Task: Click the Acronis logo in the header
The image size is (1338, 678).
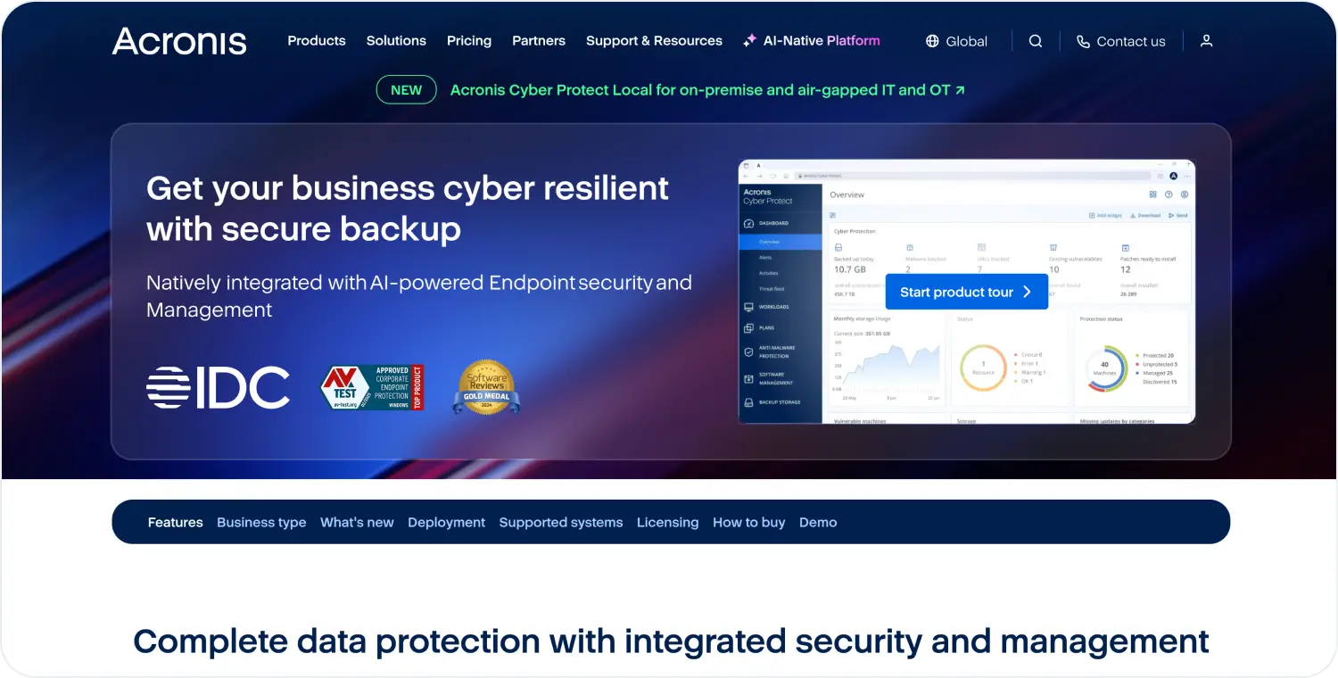Action: point(179,41)
